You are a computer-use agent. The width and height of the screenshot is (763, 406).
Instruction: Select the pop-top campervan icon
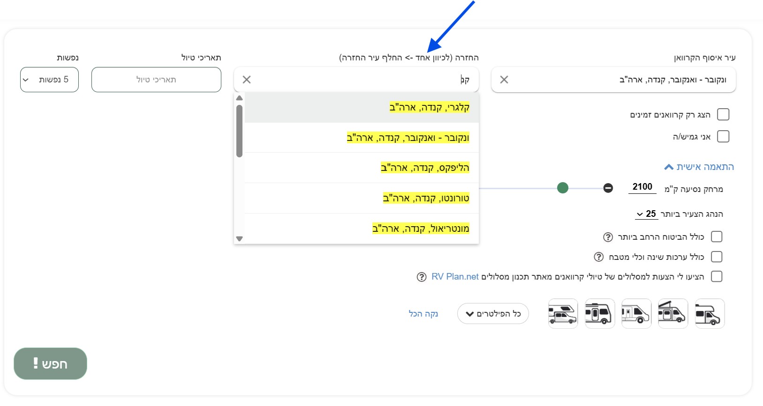(672, 314)
